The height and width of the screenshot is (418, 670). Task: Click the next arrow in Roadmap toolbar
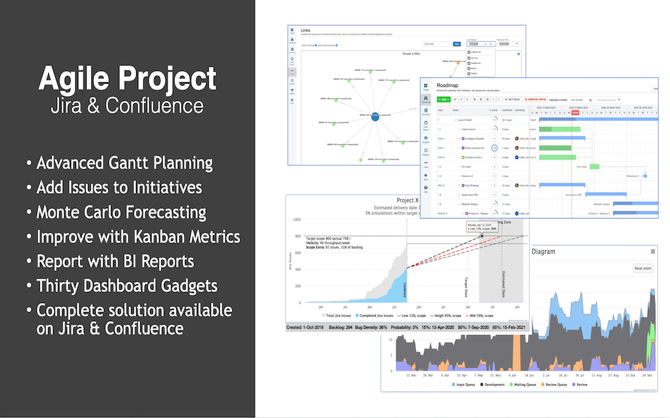point(498,100)
